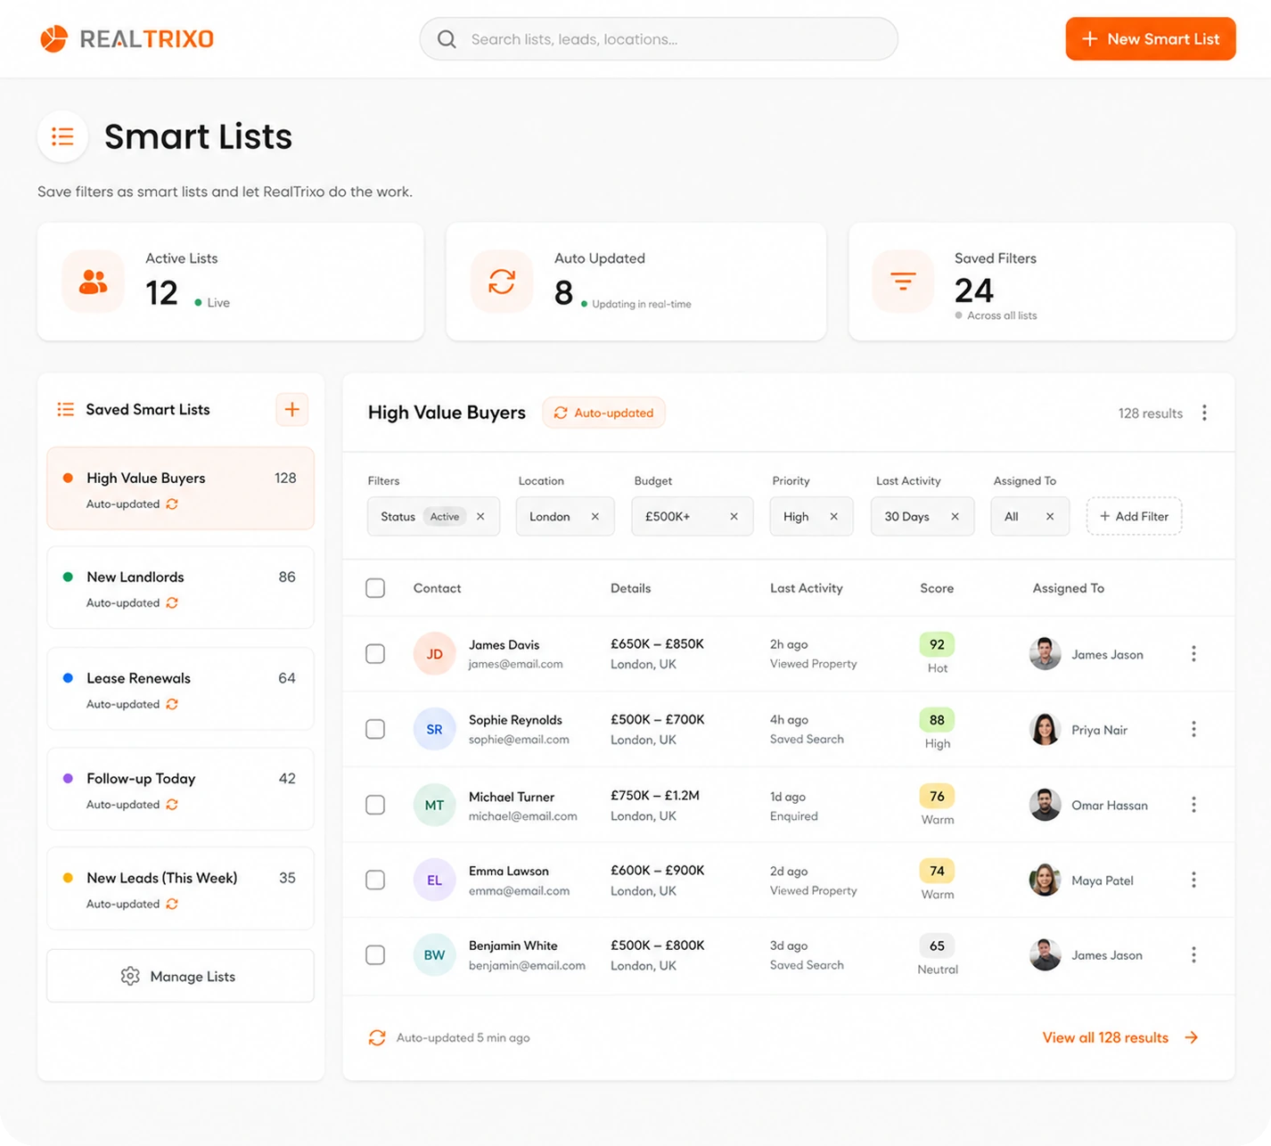
Task: Focus the search lists, leads, locations field
Action: pyautogui.click(x=659, y=39)
